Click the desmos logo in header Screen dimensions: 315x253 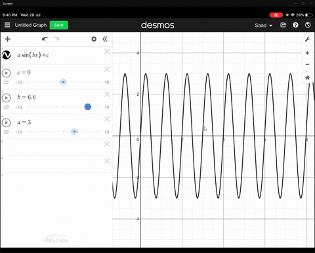(x=157, y=25)
